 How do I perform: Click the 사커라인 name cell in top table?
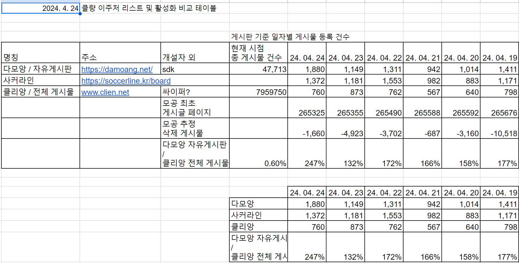[41, 80]
